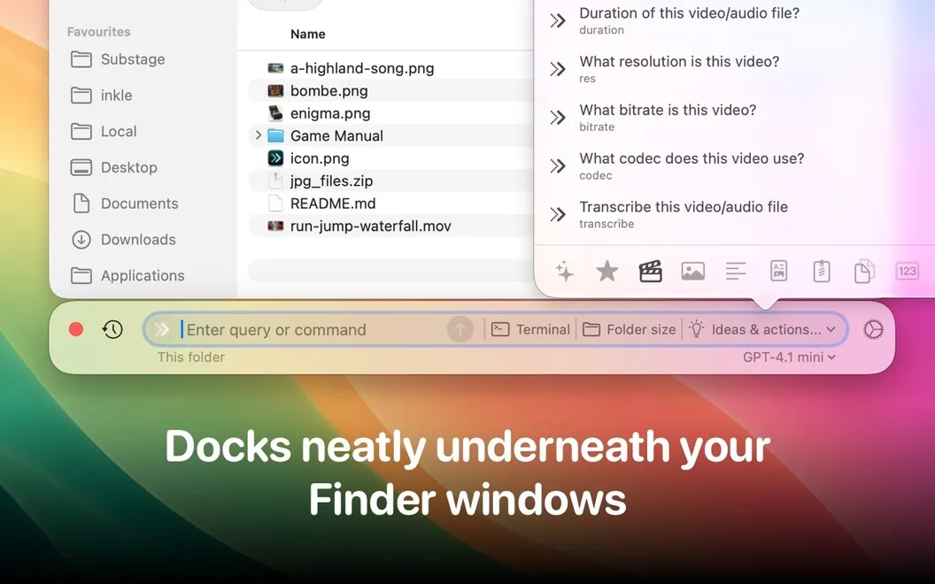Sort by the Name column header
The width and height of the screenshot is (935, 584).
(308, 35)
